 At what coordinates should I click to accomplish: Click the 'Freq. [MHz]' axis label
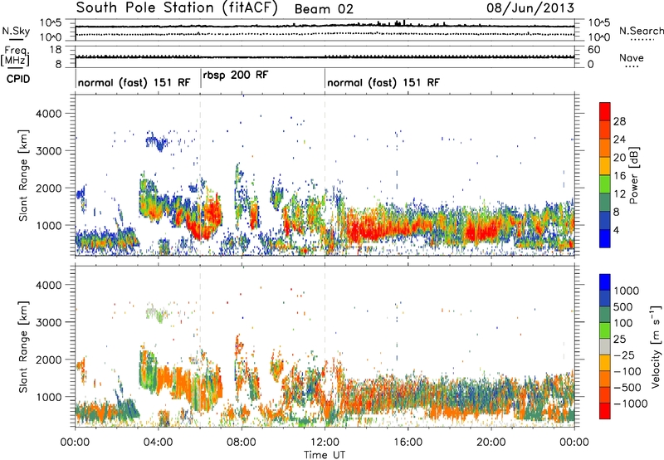tap(15, 56)
